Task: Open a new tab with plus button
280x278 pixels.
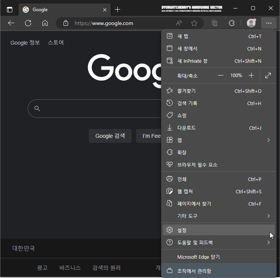Action: (118, 10)
